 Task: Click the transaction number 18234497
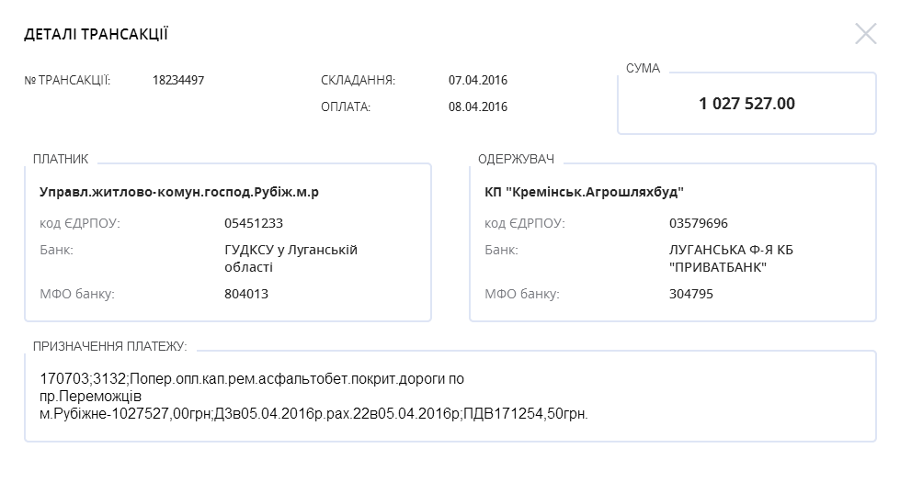tap(178, 80)
